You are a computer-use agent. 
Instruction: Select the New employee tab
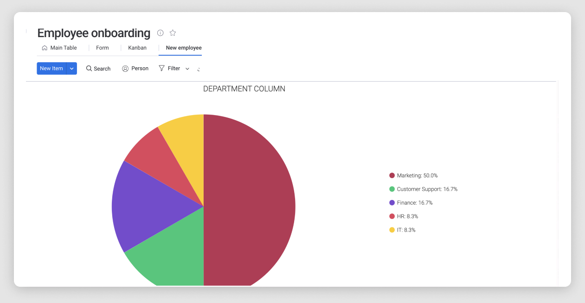(x=184, y=48)
